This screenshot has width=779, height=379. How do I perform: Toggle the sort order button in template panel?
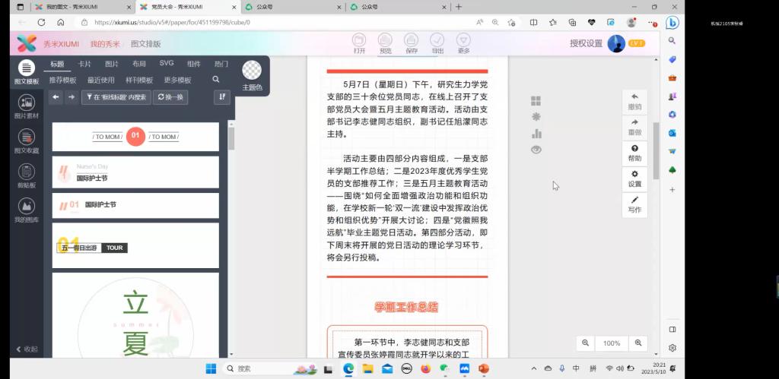tap(222, 97)
